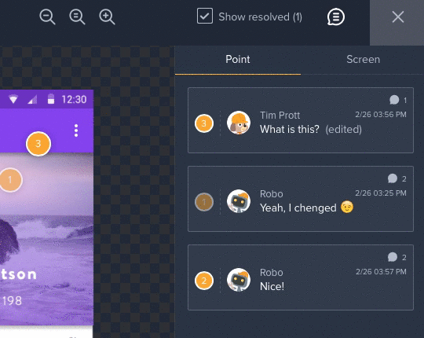Click orange marker 3 on the phone mockup
This screenshot has height=338, width=424.
38,144
